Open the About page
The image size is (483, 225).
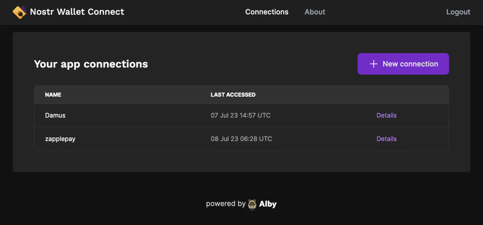315,12
